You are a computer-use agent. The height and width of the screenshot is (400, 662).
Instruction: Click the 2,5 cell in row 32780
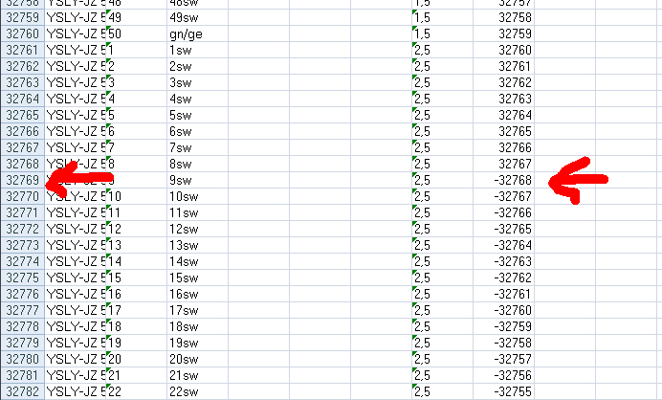tap(443, 359)
